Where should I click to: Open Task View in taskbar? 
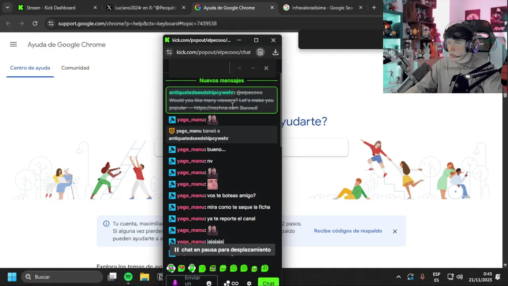[112, 277]
